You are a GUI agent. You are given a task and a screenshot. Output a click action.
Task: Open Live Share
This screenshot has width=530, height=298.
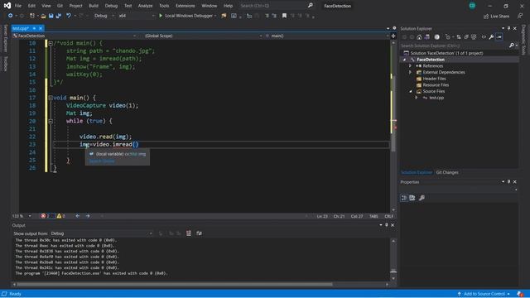(496, 16)
